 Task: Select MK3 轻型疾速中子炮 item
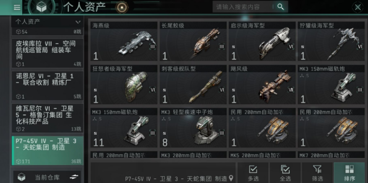[193, 128]
